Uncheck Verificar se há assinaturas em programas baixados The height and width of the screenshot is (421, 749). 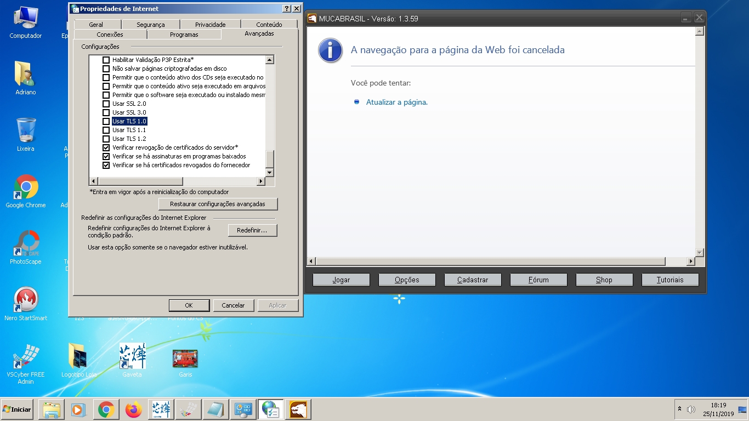tap(106, 156)
